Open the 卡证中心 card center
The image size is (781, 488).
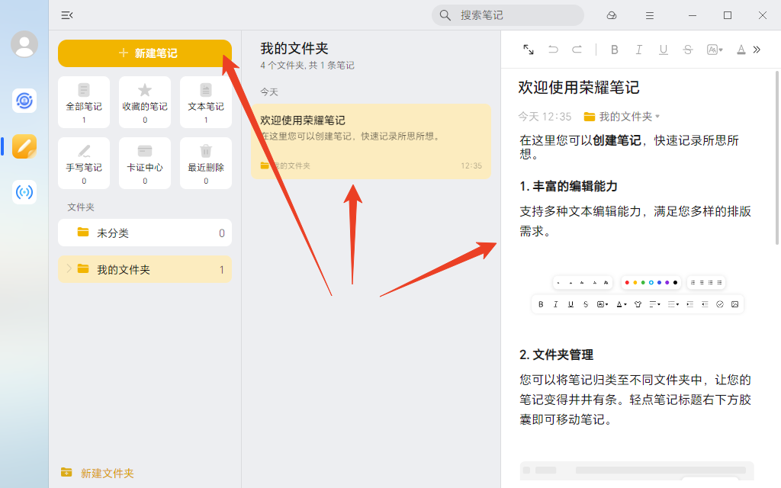pos(145,162)
